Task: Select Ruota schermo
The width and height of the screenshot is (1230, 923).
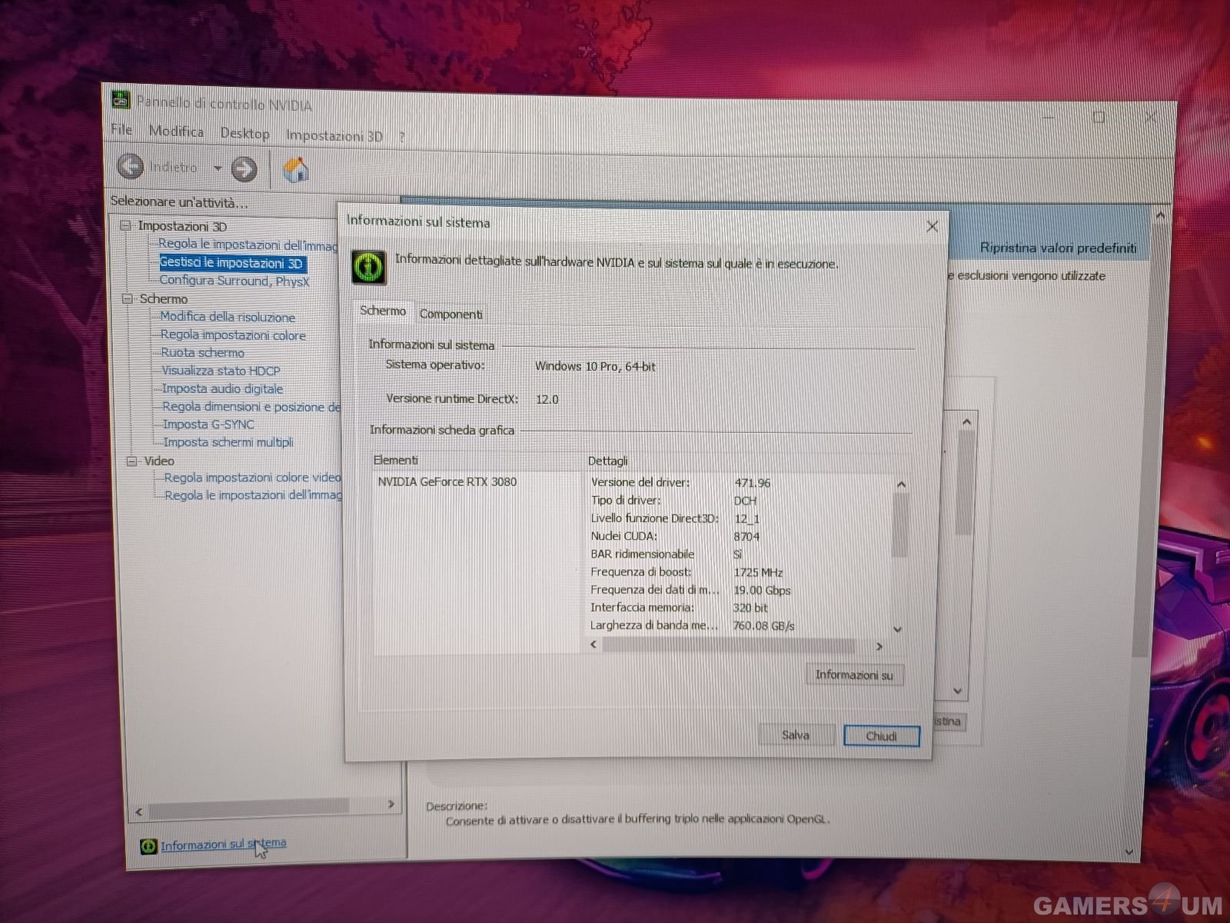Action: pyautogui.click(x=203, y=352)
